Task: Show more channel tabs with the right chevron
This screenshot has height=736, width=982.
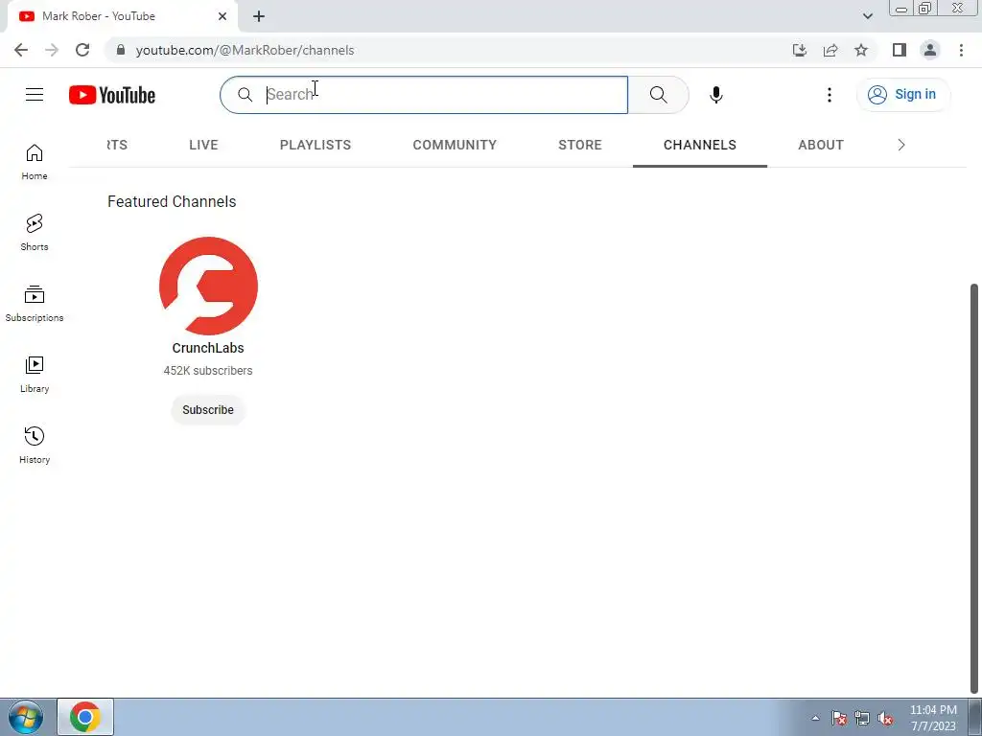Action: 901,146
